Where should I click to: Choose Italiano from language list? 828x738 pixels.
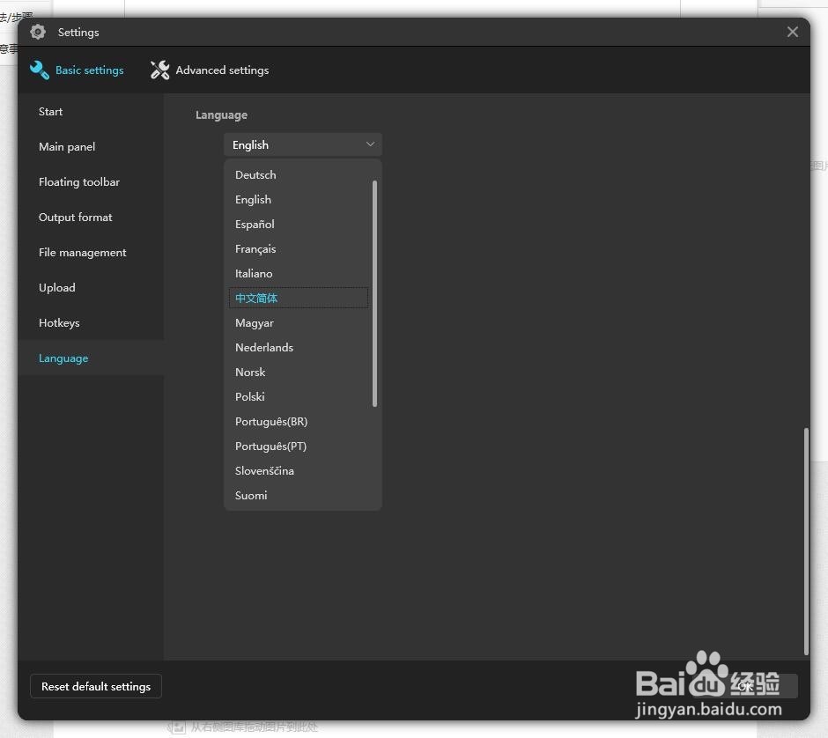299,274
